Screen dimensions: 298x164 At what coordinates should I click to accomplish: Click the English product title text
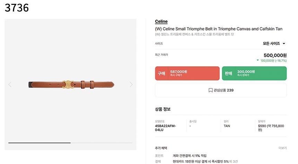pos(218,29)
